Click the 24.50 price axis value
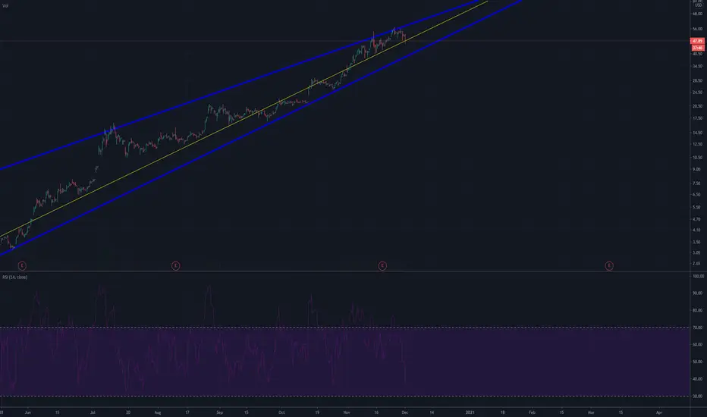 [x=698, y=92]
